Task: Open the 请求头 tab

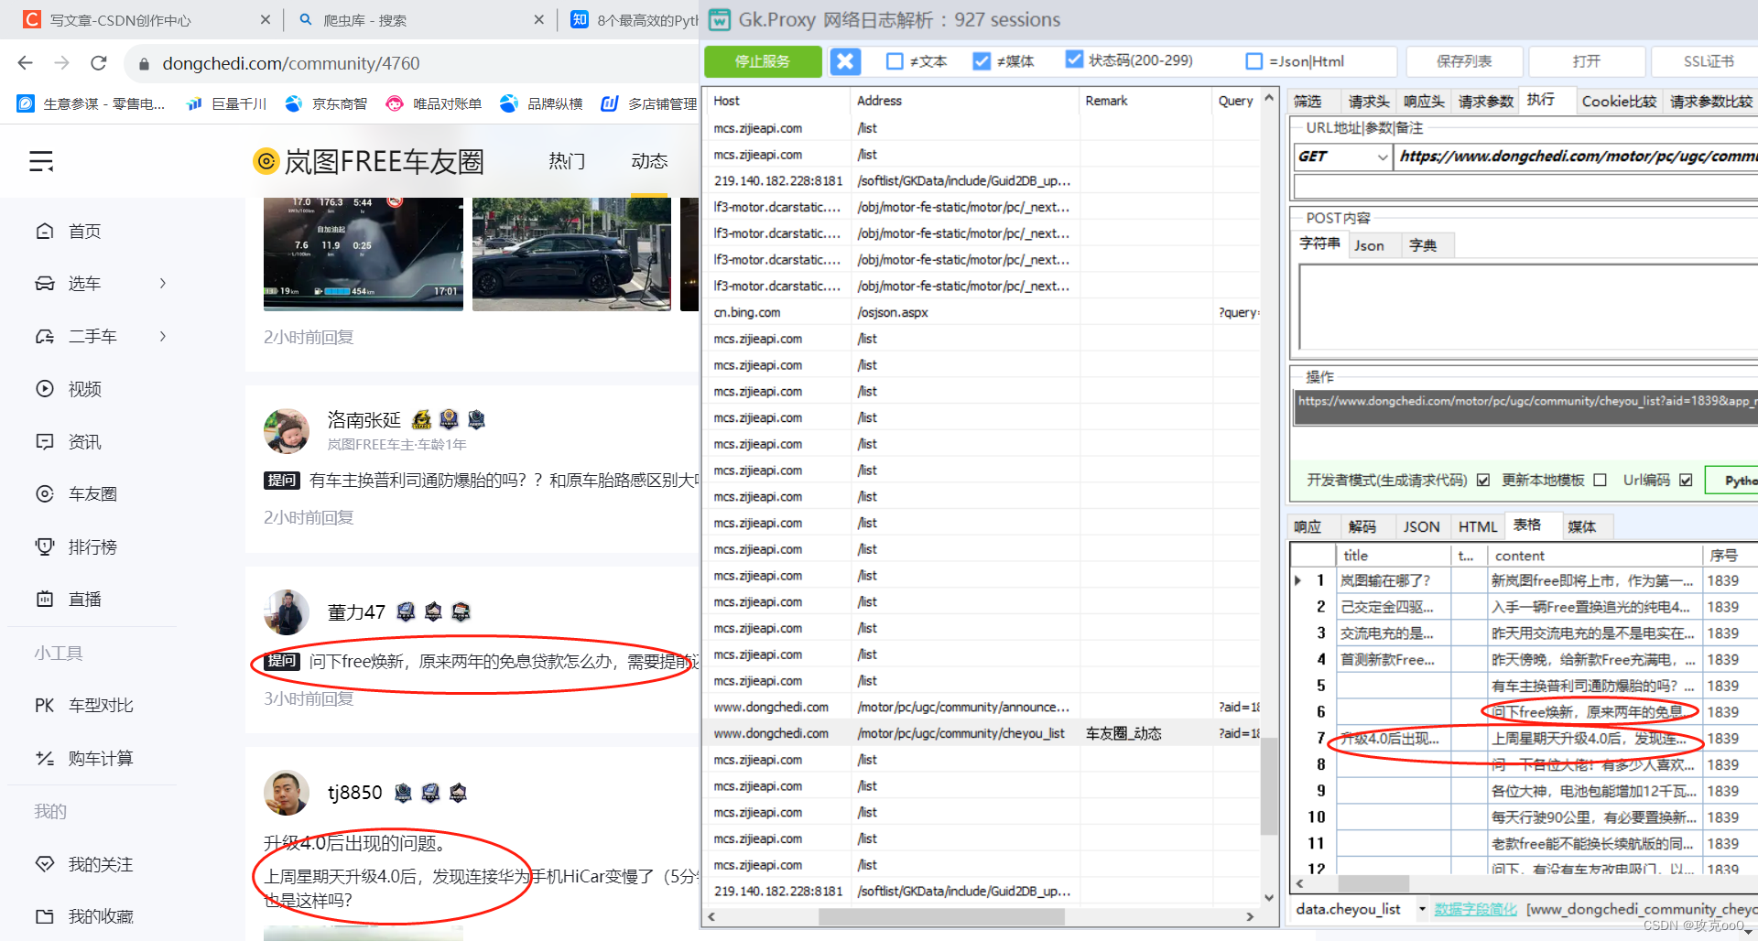Action: (1369, 101)
